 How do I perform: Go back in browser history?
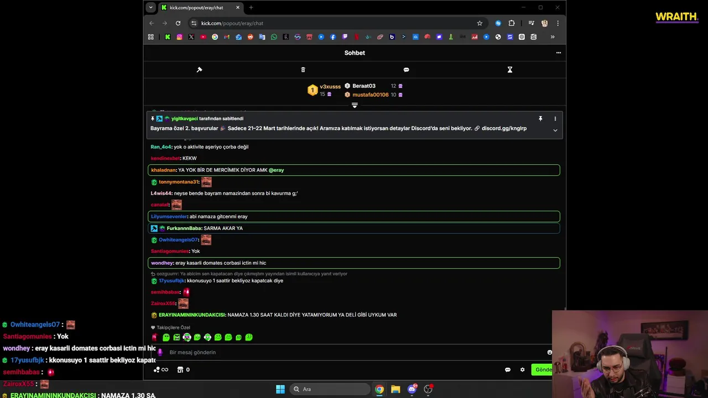coord(152,23)
